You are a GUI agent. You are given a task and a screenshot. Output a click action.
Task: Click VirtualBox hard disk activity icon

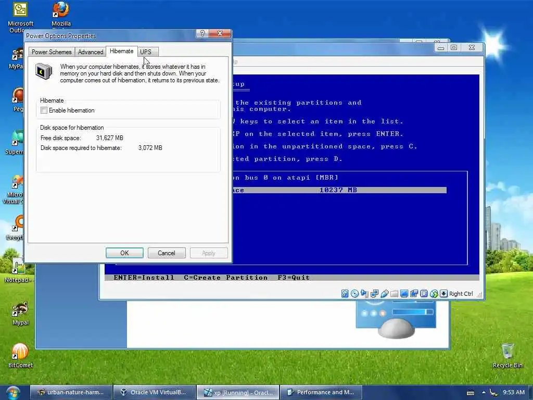tap(345, 294)
